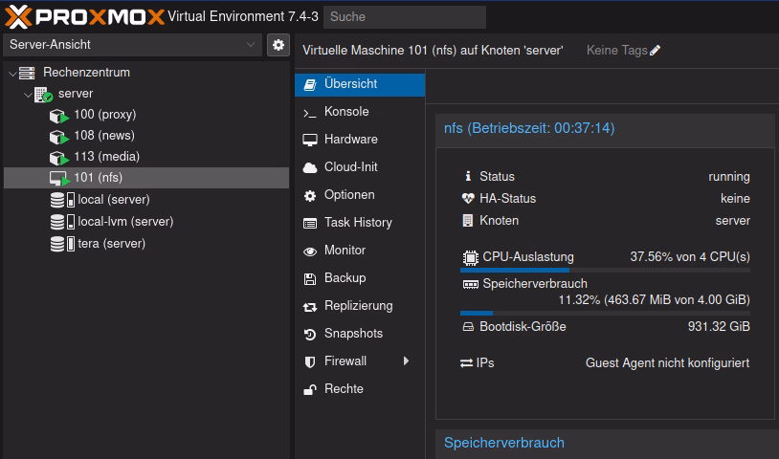
Task: Select container 108 (news) icon
Action: pyautogui.click(x=59, y=137)
